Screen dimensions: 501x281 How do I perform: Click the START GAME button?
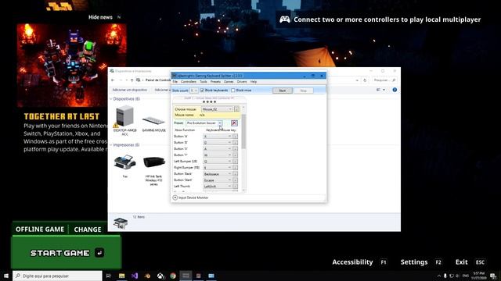(x=66, y=253)
